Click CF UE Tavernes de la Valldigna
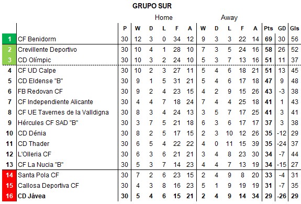 pyautogui.click(x=63, y=112)
